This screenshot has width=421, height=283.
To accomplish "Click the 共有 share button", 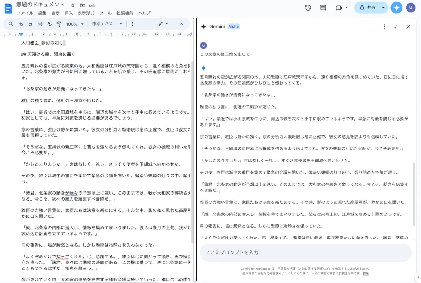I will click(367, 7).
